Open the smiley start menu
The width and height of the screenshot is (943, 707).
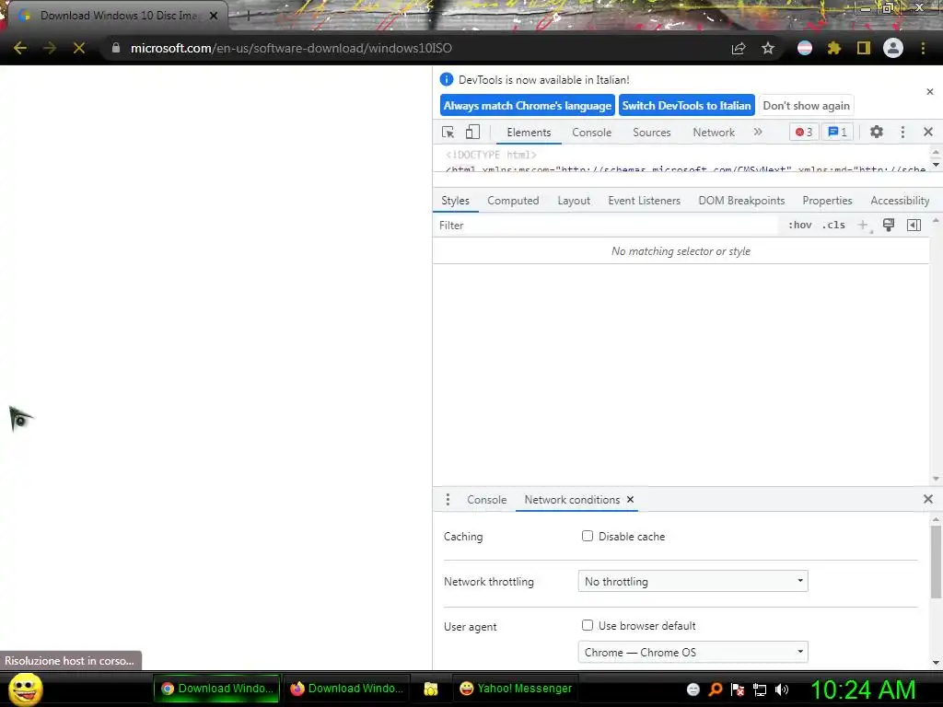pos(25,689)
